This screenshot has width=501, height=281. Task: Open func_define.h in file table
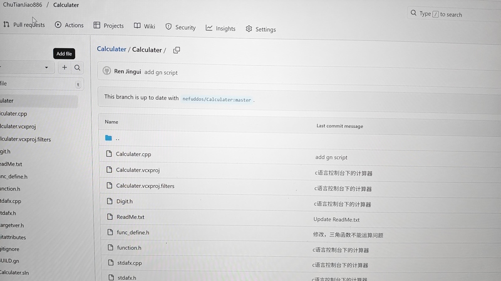pos(133,232)
